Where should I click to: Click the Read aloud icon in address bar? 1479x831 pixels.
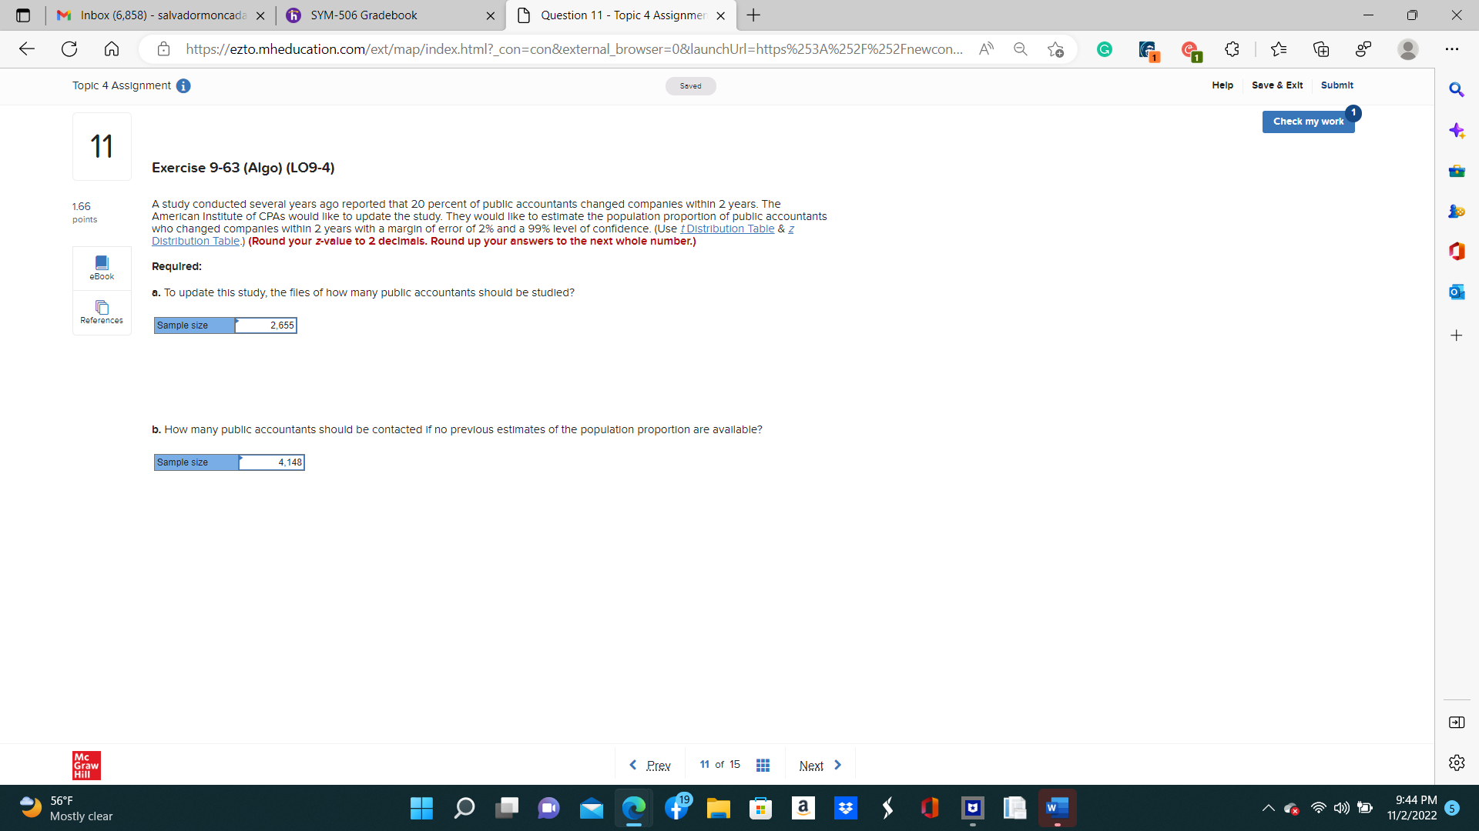click(986, 49)
